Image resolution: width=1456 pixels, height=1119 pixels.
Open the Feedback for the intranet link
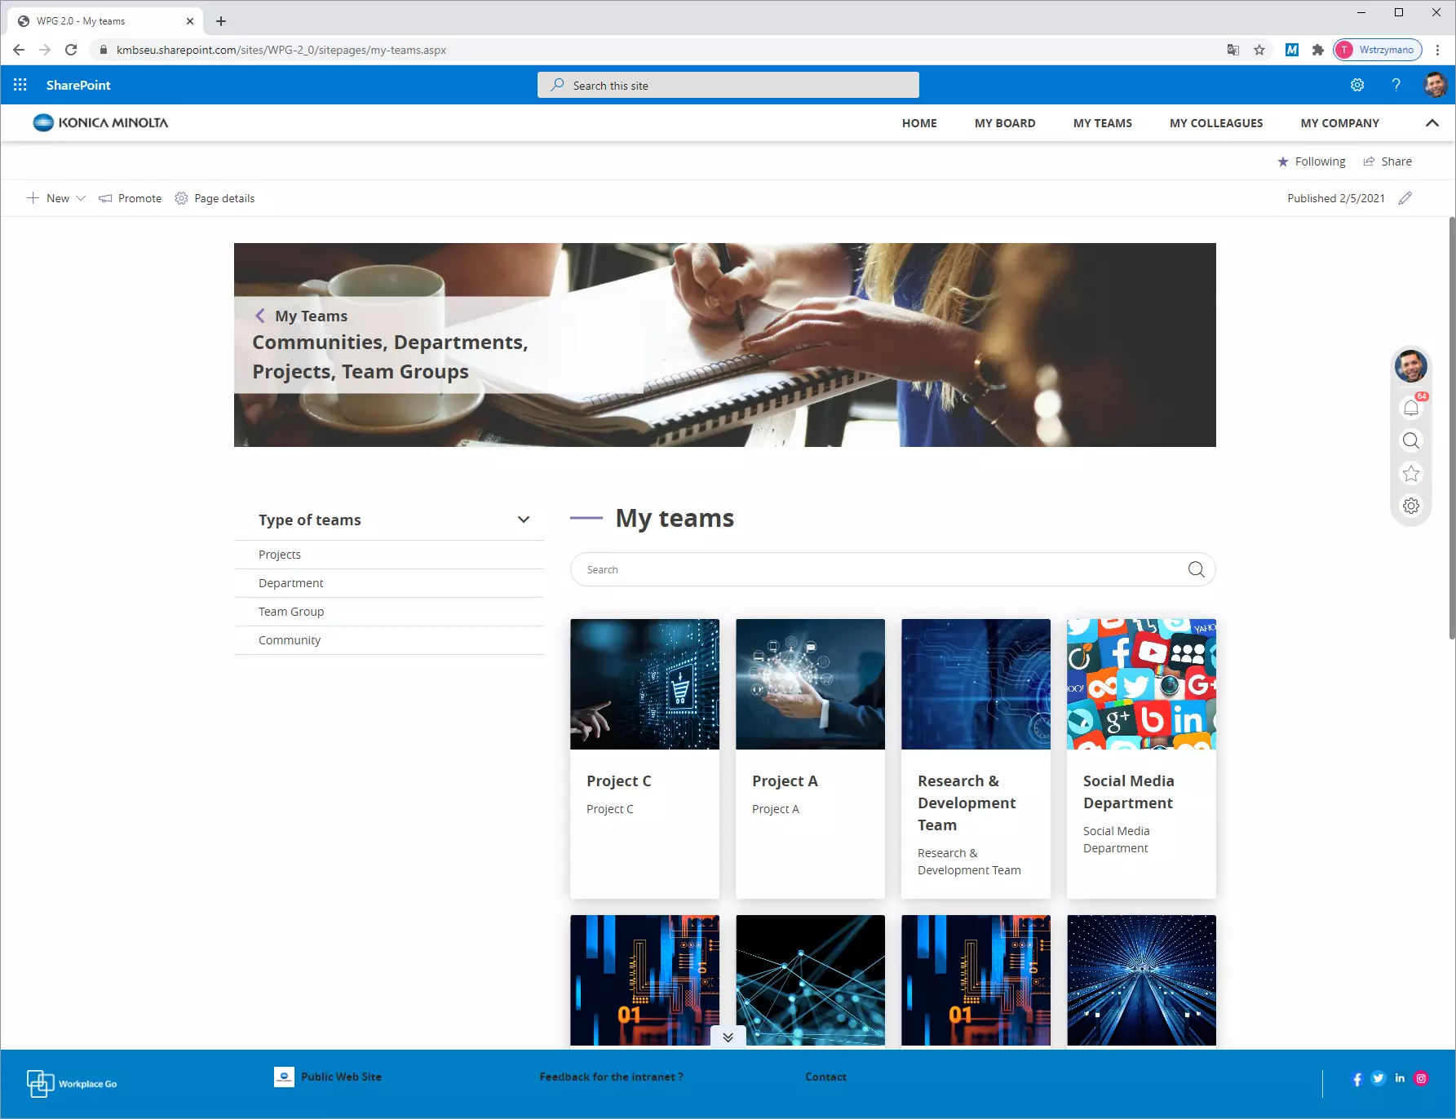pyautogui.click(x=612, y=1077)
